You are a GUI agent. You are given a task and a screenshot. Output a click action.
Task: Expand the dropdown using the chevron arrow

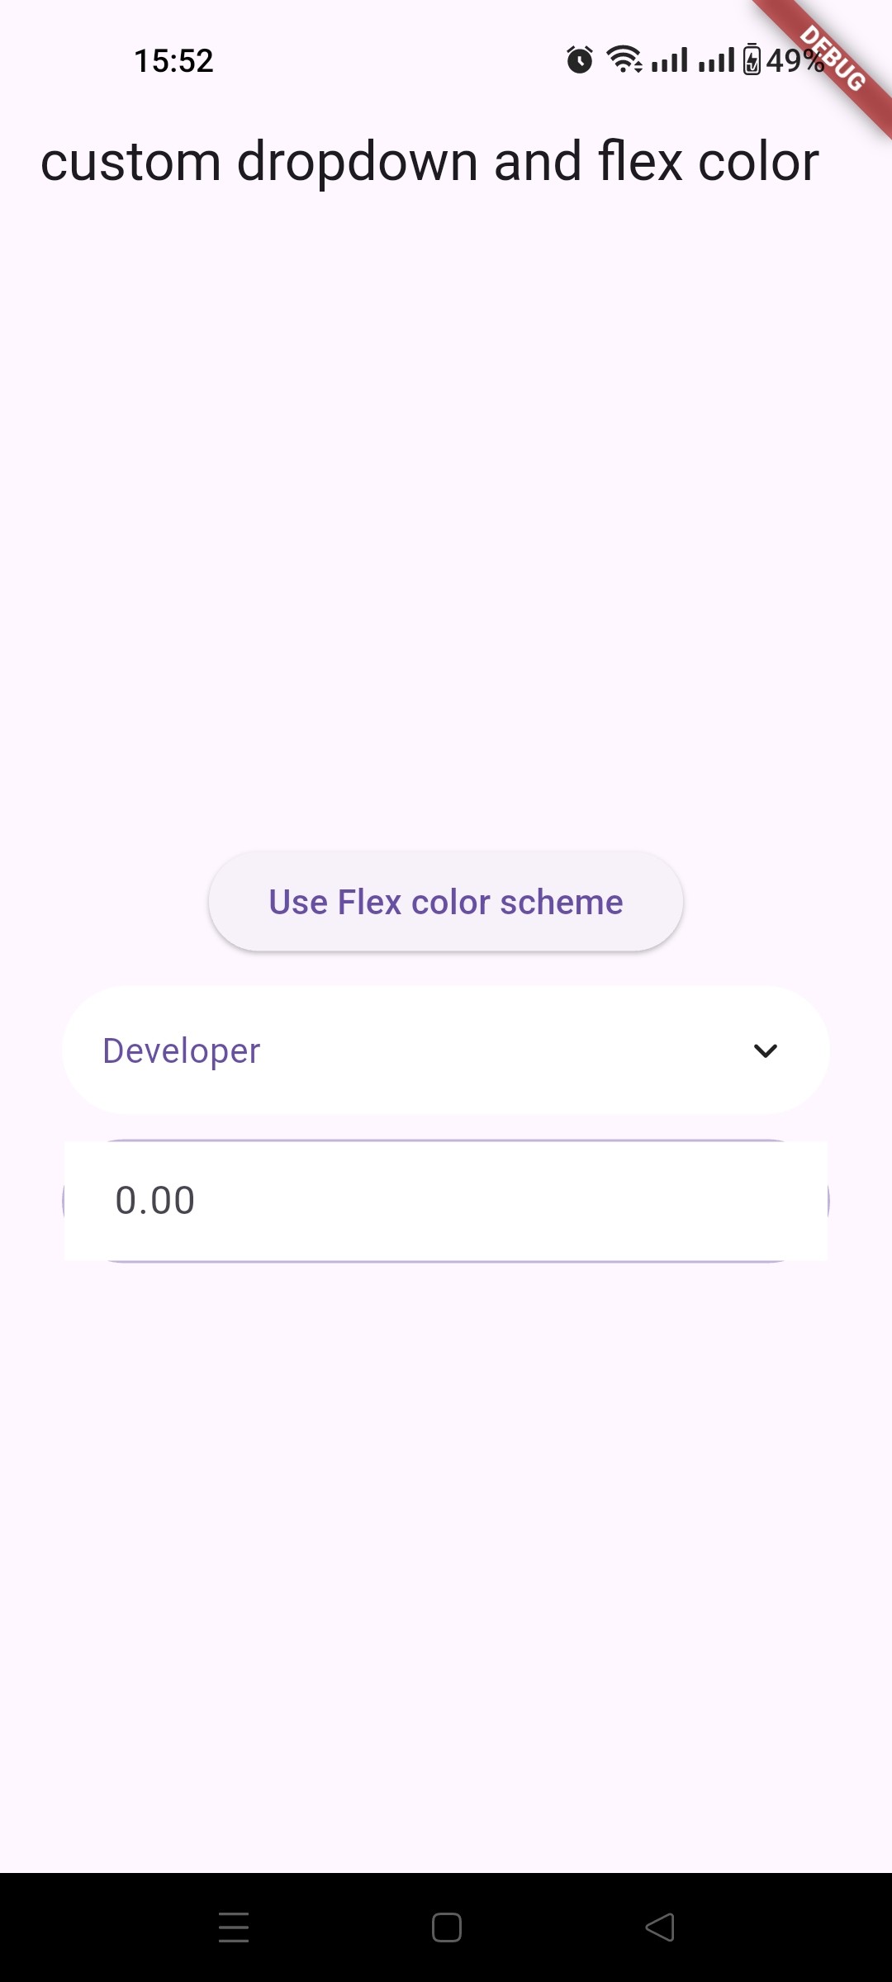tap(766, 1050)
